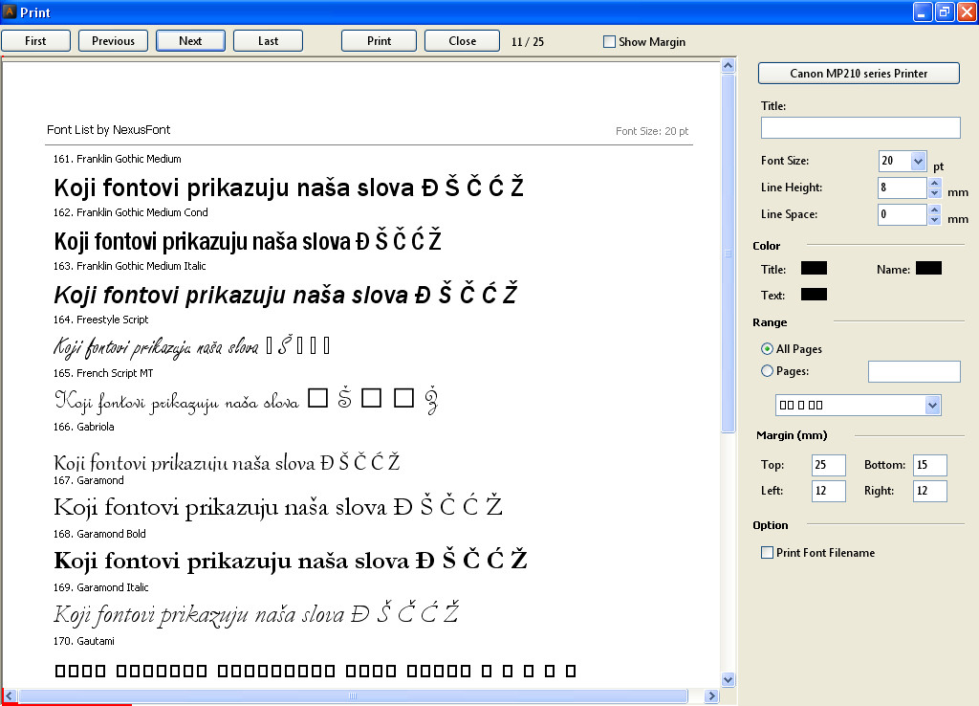Decrease Line Space with down arrow
This screenshot has height=706, width=979.
(x=934, y=220)
